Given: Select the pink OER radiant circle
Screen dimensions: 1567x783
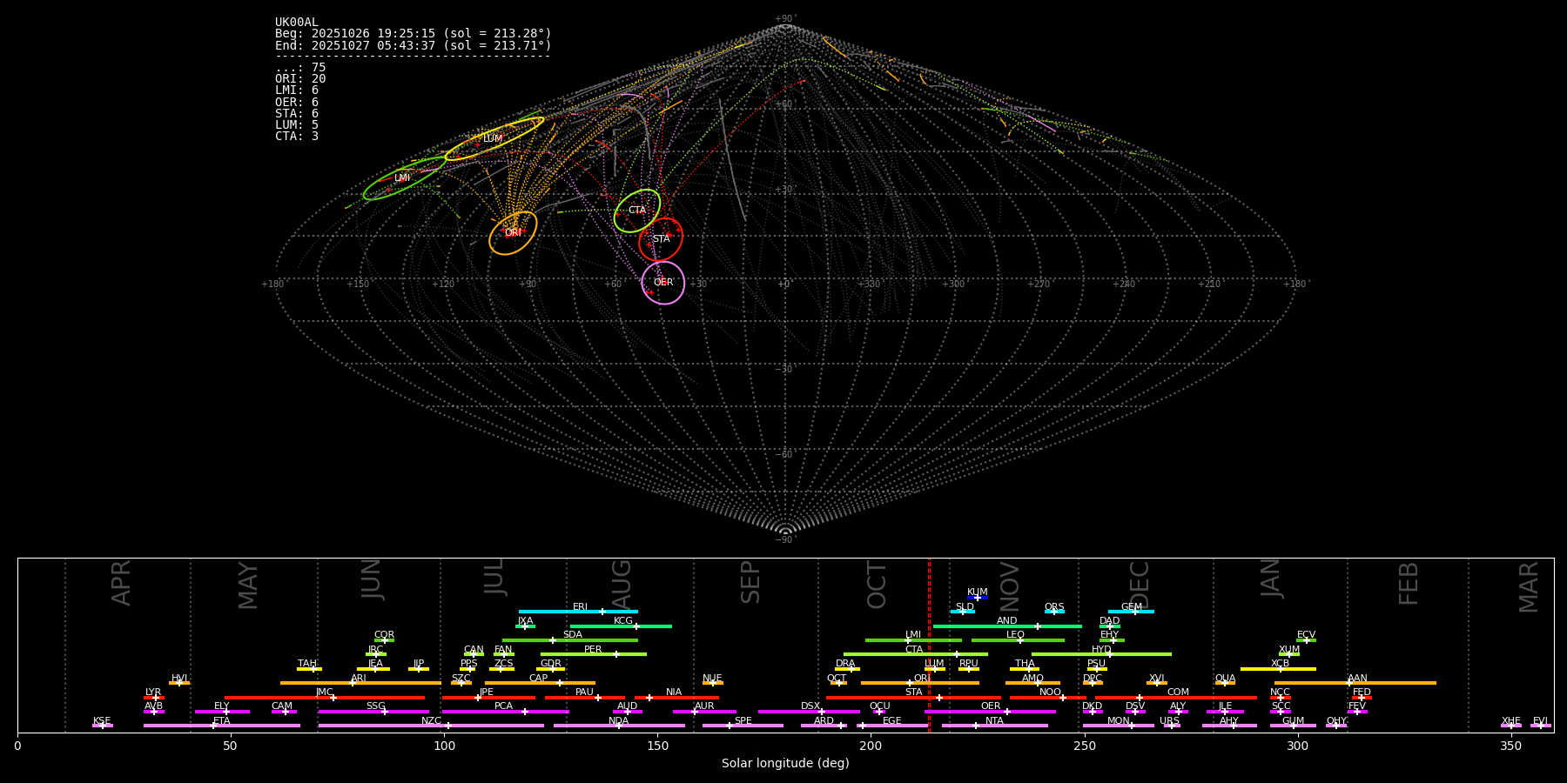Looking at the screenshot, I should 663,283.
